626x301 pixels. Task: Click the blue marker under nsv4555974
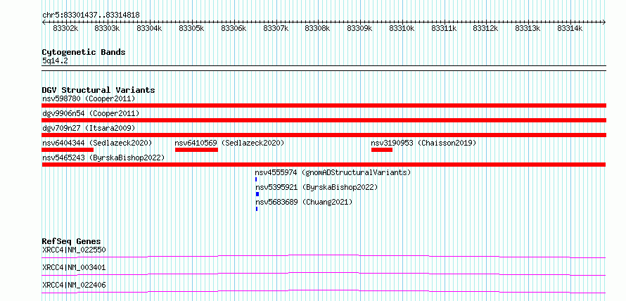pos(256,179)
